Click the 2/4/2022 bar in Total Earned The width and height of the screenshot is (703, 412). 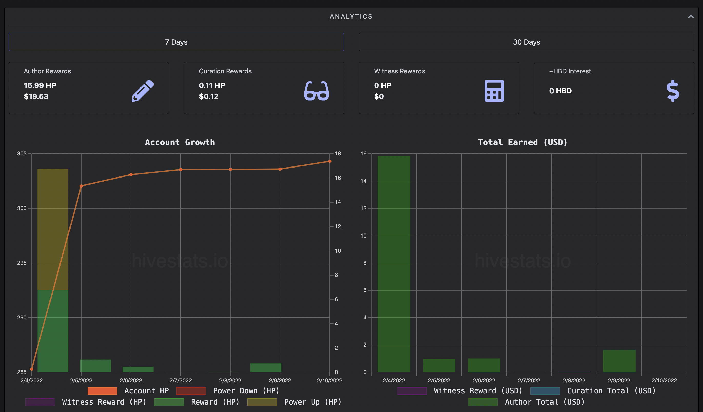(394, 264)
